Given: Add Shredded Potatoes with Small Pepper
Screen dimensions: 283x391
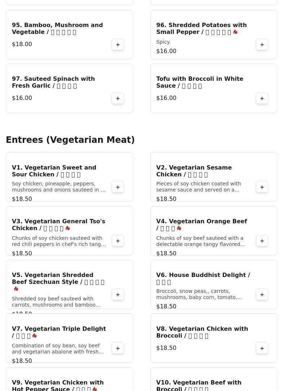Looking at the screenshot, I should point(262,44).
